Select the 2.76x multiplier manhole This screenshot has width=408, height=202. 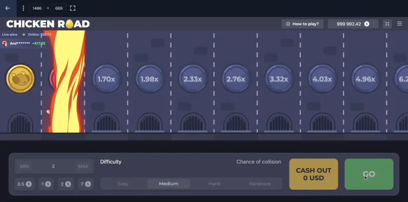click(236, 79)
